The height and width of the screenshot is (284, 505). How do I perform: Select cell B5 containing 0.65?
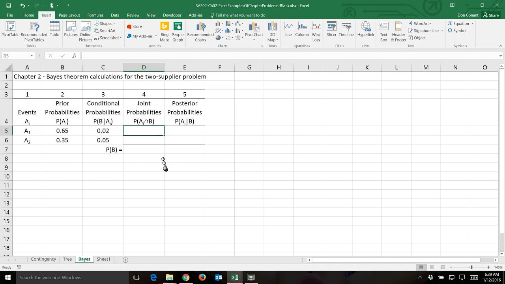tap(62, 131)
